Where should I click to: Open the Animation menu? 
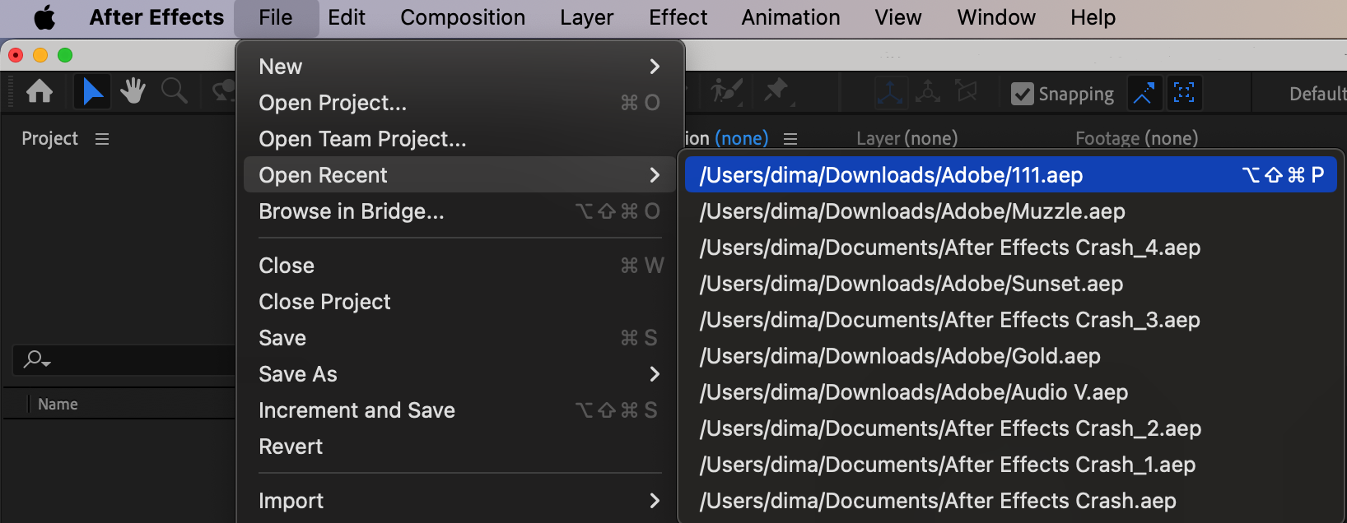click(791, 17)
